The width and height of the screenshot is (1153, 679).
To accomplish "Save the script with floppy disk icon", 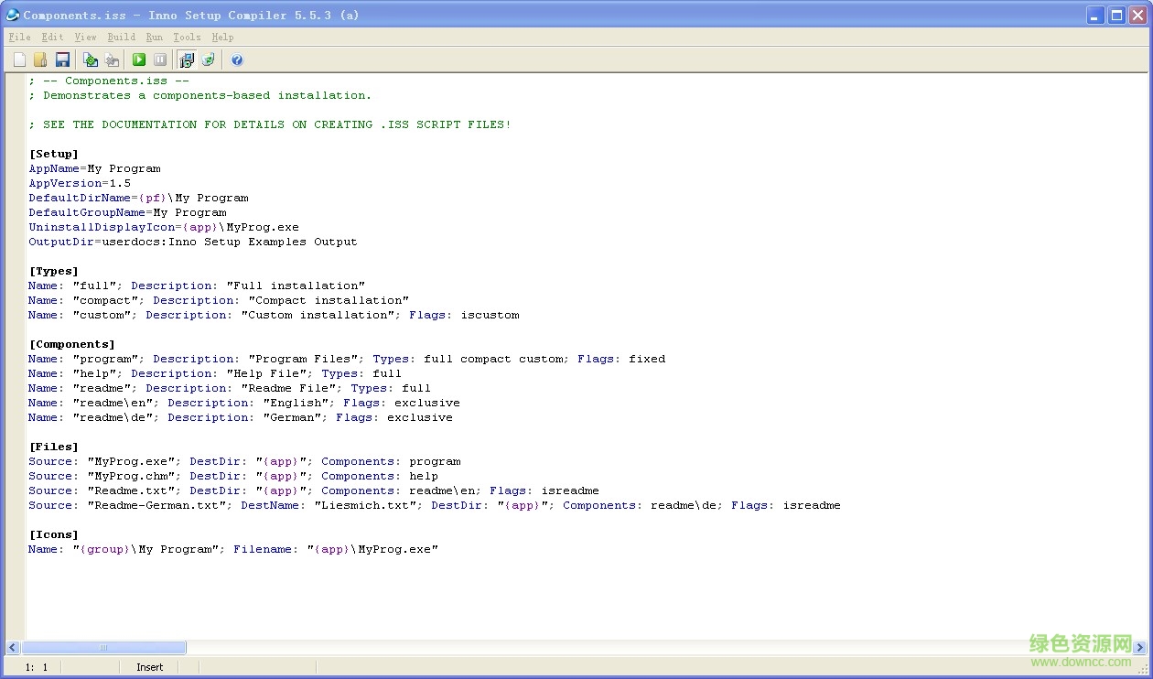I will click(62, 59).
